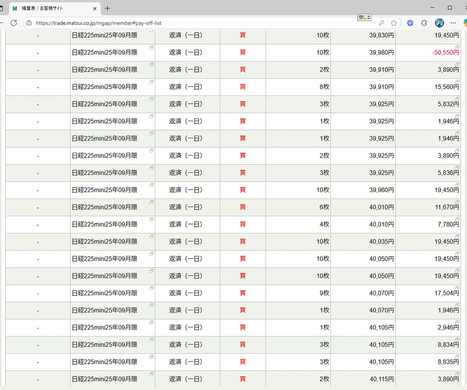Click popup icon in product cell of 9枚 row
This screenshot has width=467, height=390.
tap(152, 288)
